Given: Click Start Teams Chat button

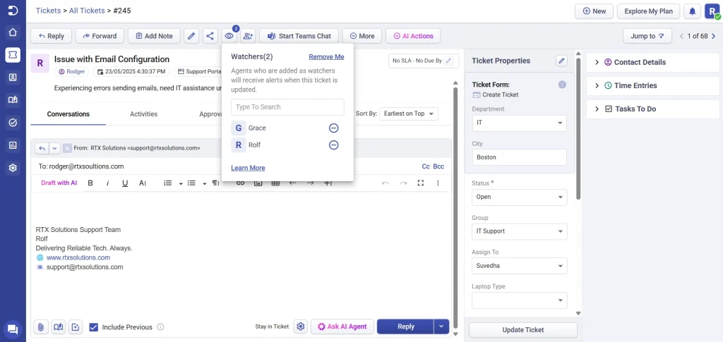Looking at the screenshot, I should click(x=299, y=36).
